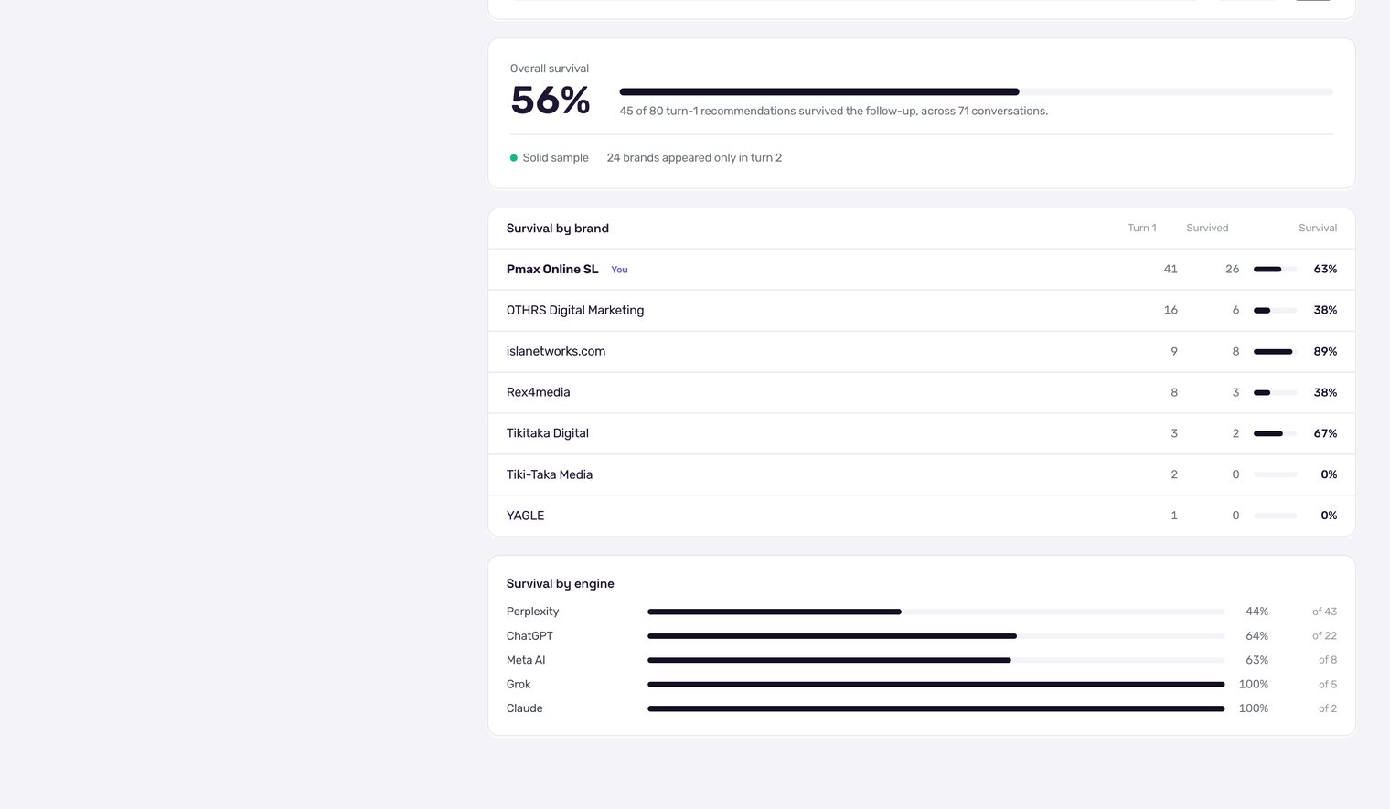The height and width of the screenshot is (809, 1390).
Task: Click the 67% value for Tikitaka Digital
Action: click(x=1325, y=434)
